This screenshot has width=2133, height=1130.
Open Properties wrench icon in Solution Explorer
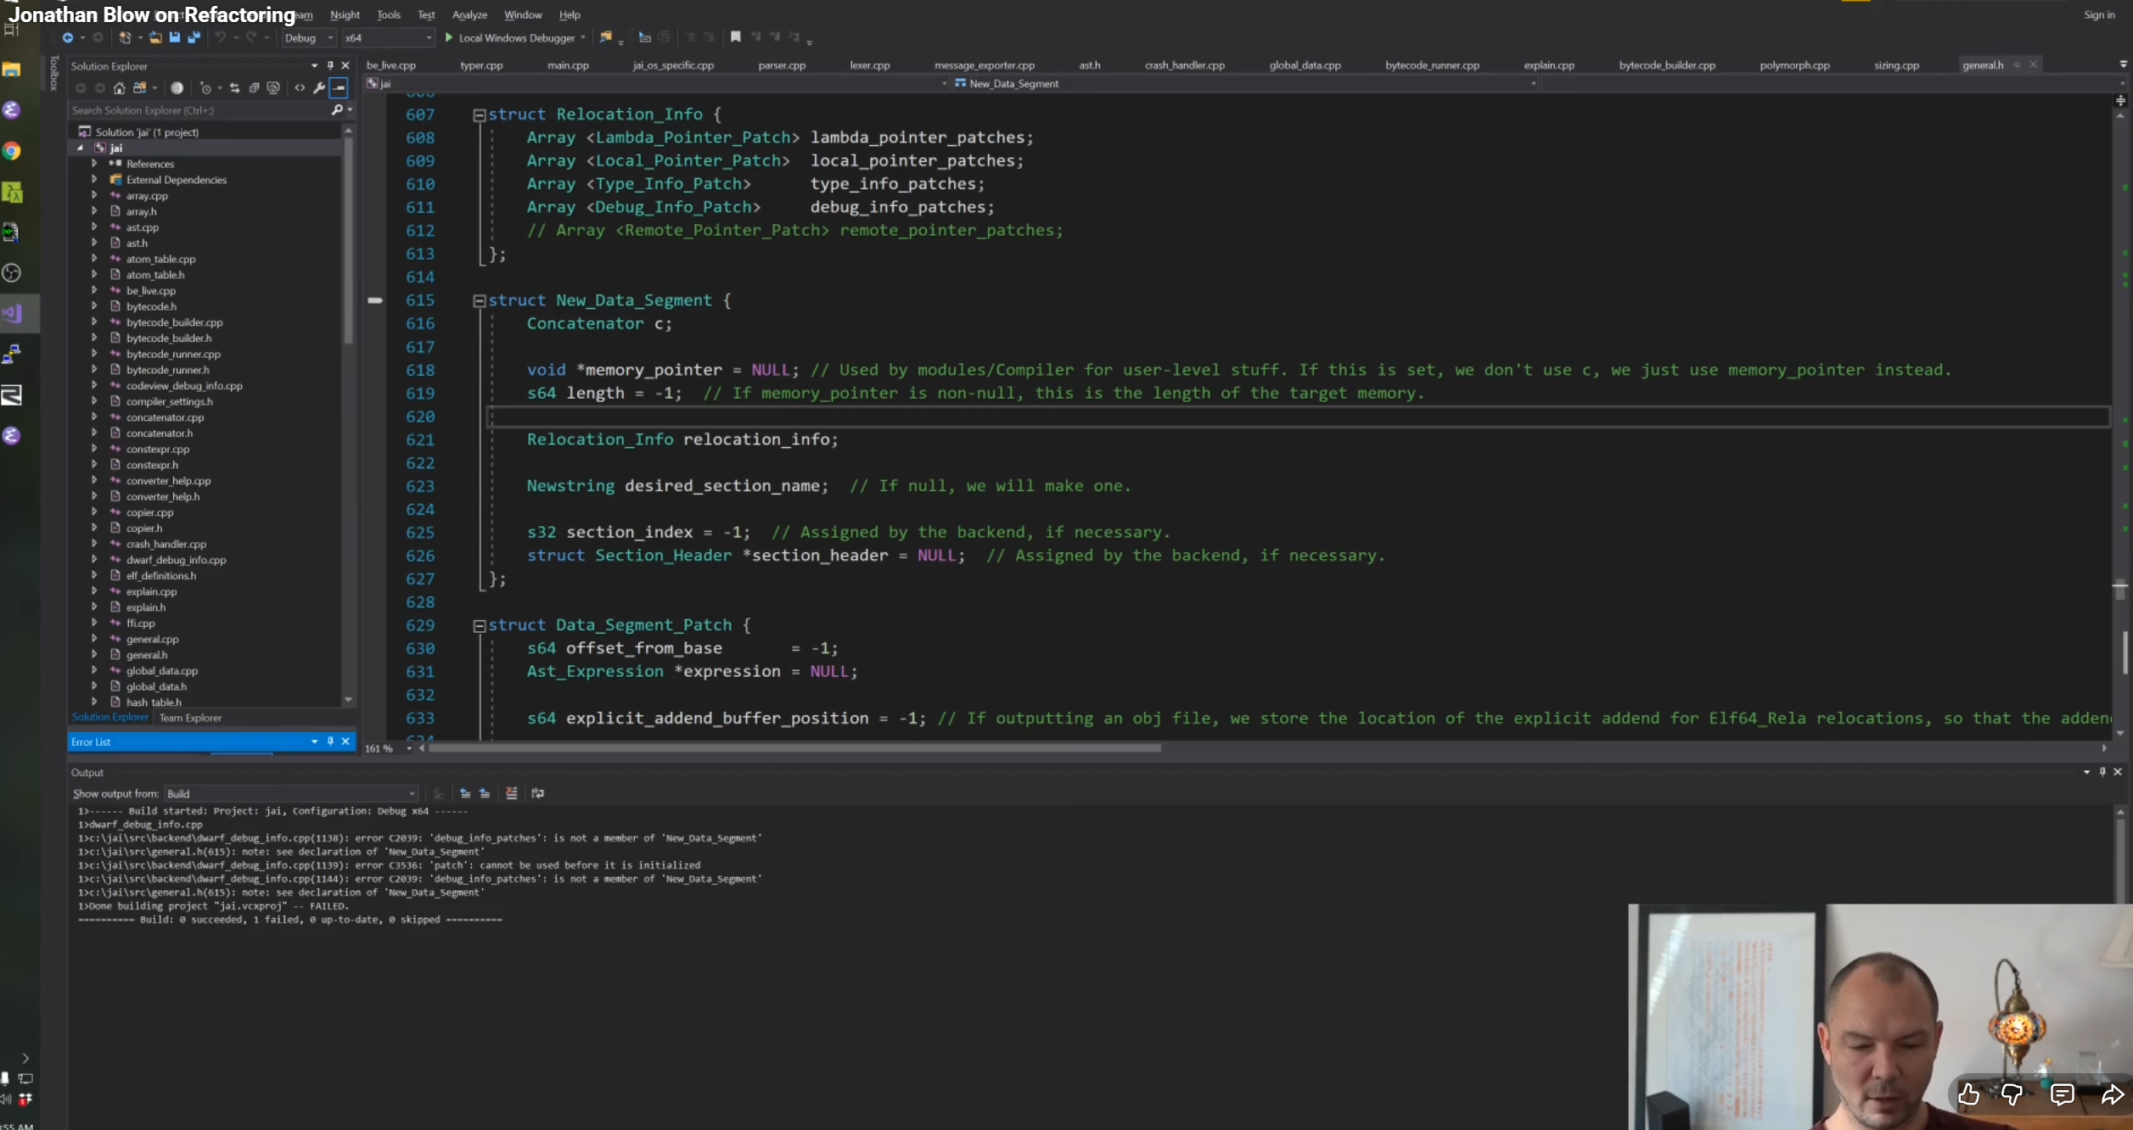click(318, 87)
